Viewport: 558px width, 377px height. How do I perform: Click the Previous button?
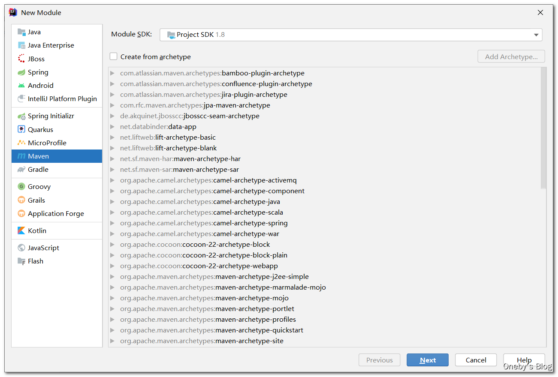(380, 360)
